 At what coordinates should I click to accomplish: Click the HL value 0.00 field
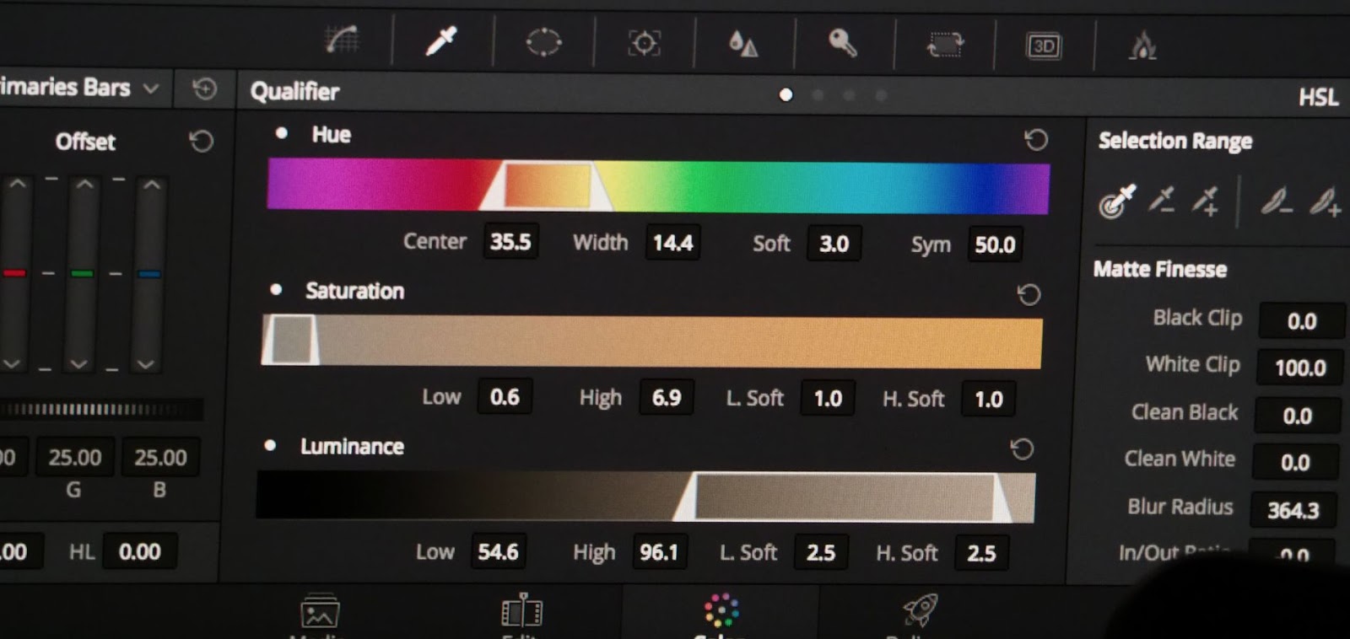(139, 551)
